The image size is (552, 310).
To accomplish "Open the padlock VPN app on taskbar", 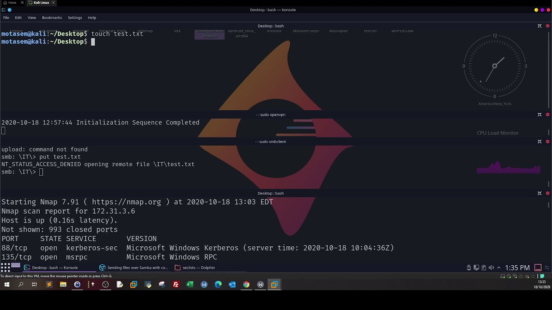I will [x=77, y=284].
